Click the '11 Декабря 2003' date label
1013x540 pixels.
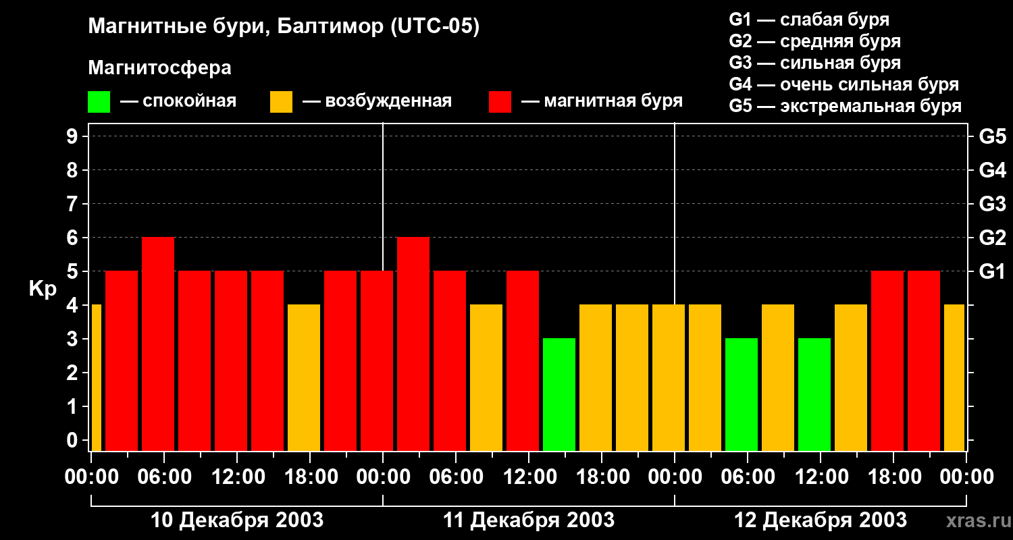click(529, 520)
